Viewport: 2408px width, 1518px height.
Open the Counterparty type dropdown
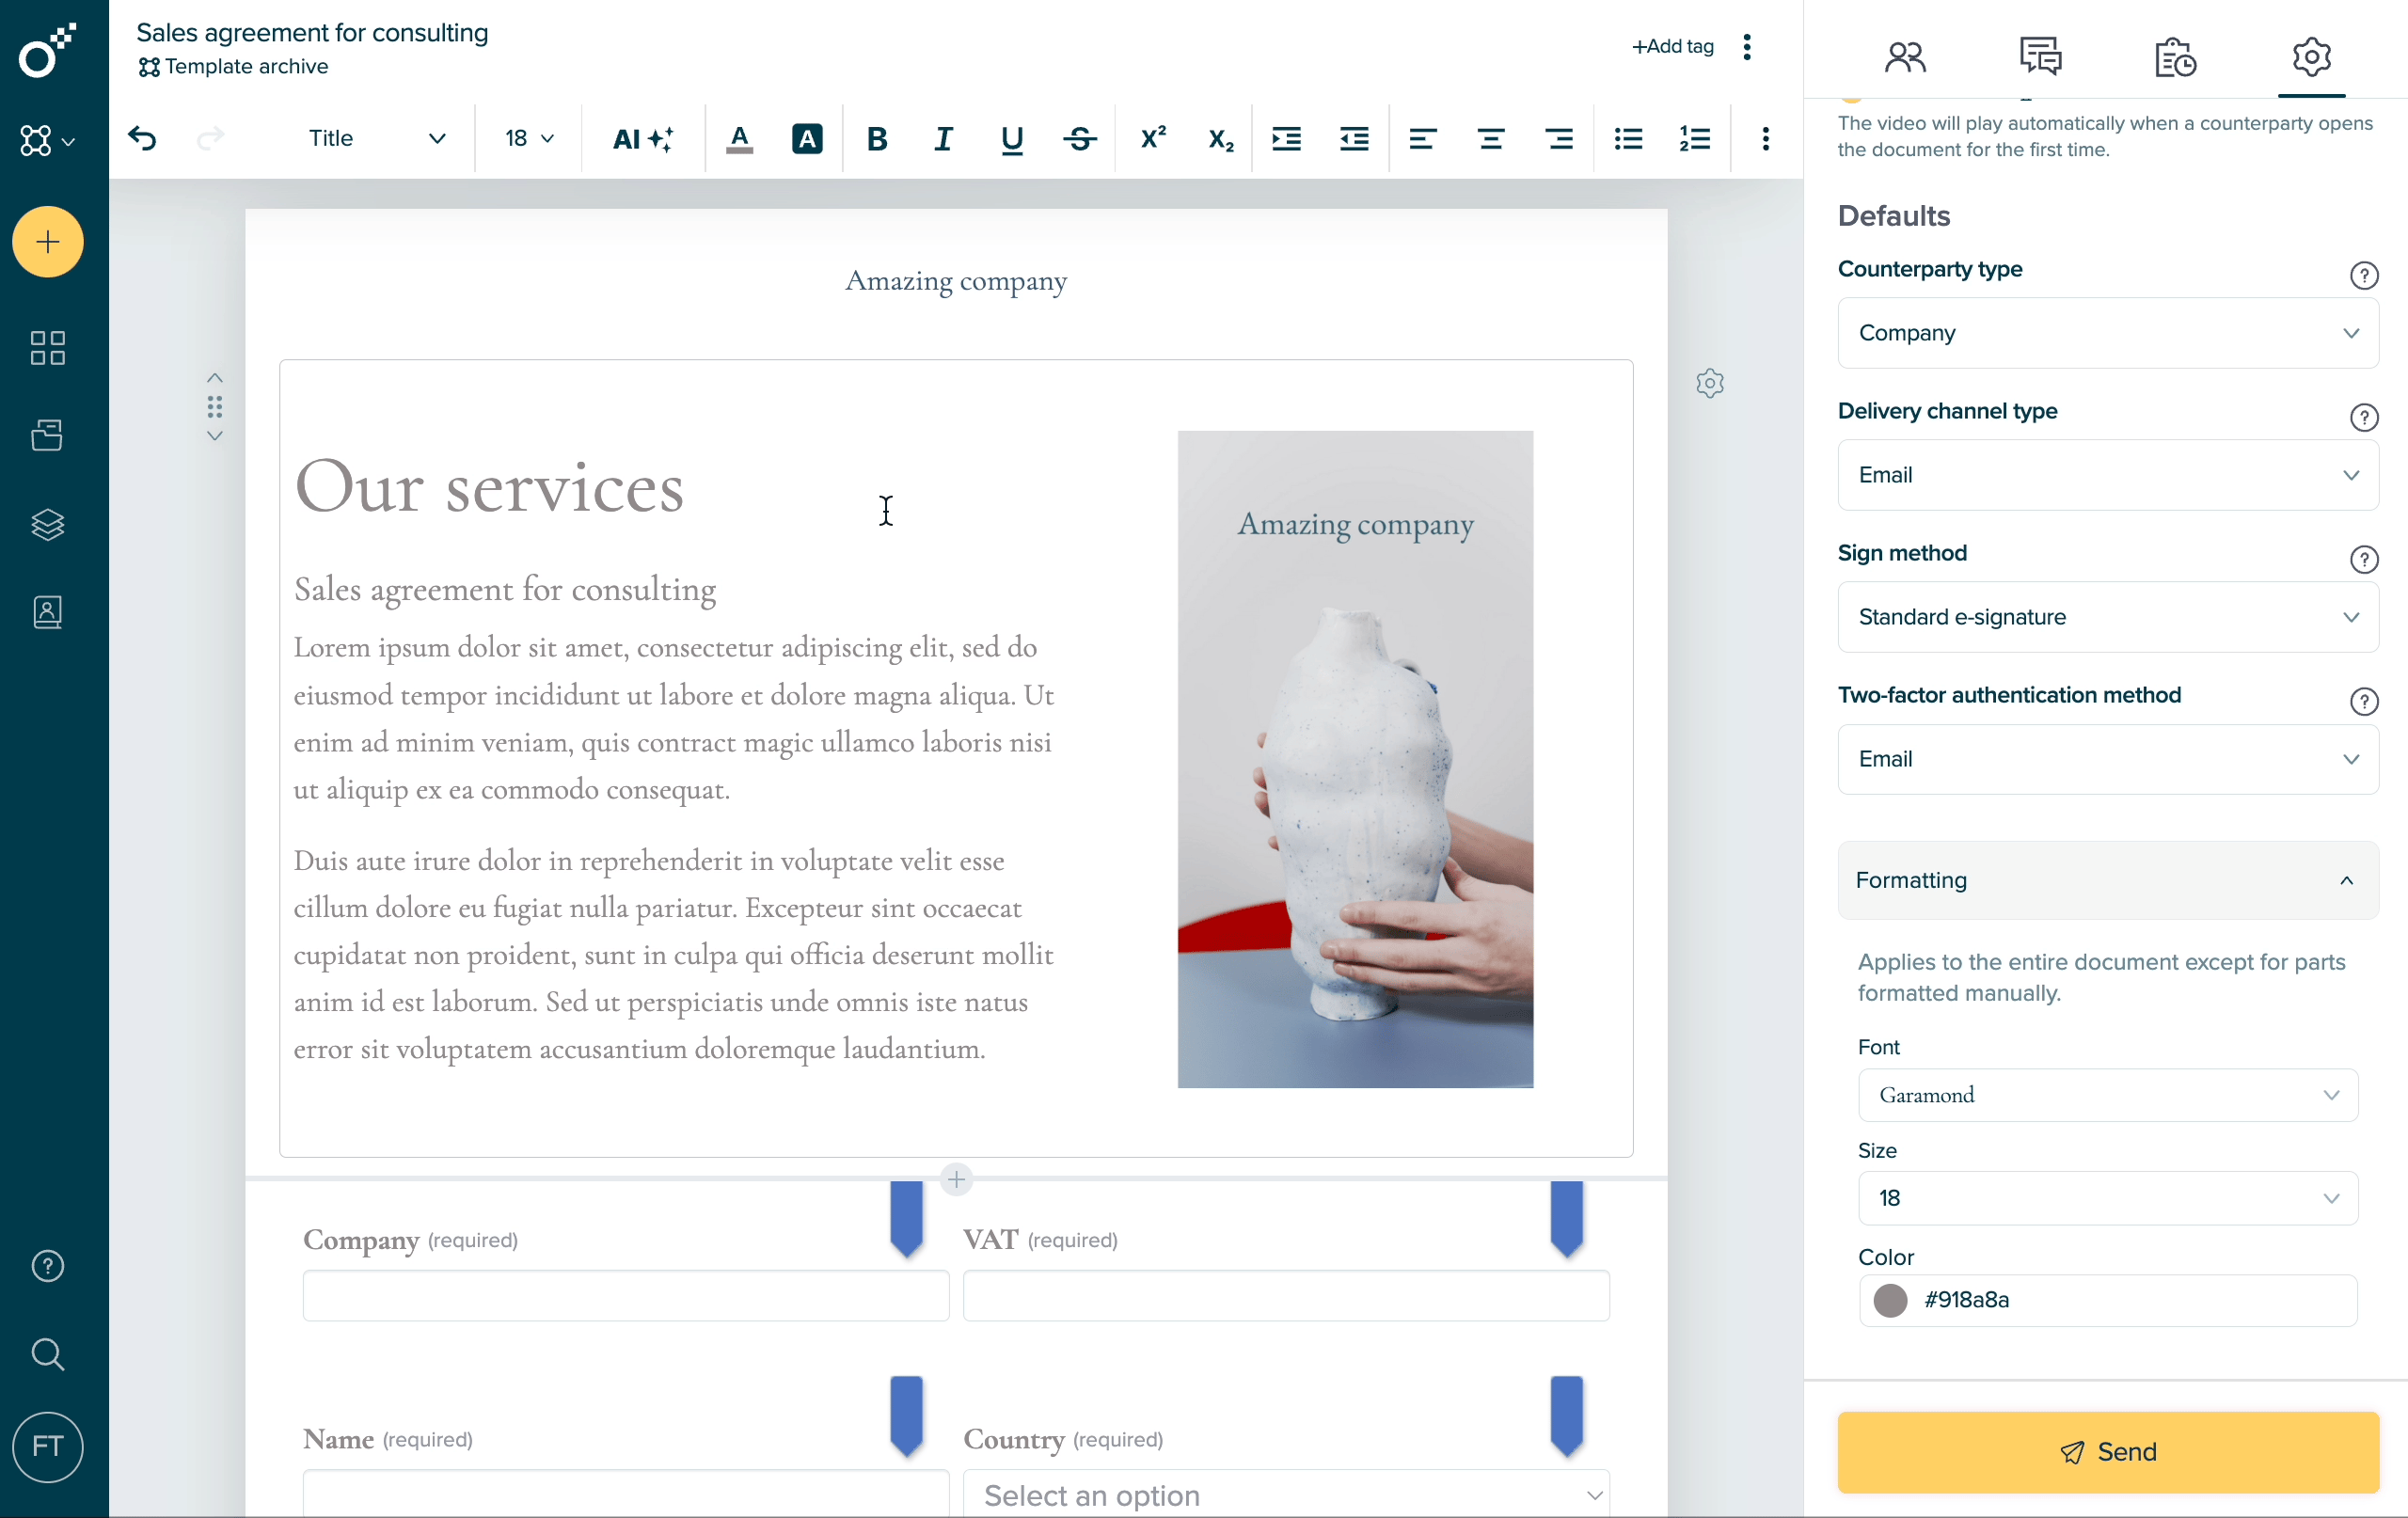[2107, 332]
